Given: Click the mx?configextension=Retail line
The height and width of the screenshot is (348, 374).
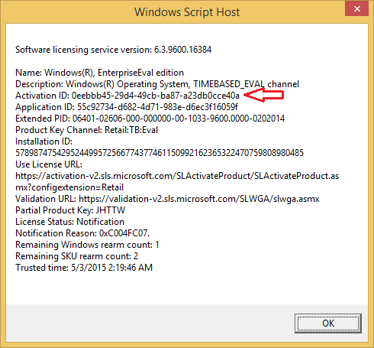Looking at the screenshot, I should [x=69, y=187].
